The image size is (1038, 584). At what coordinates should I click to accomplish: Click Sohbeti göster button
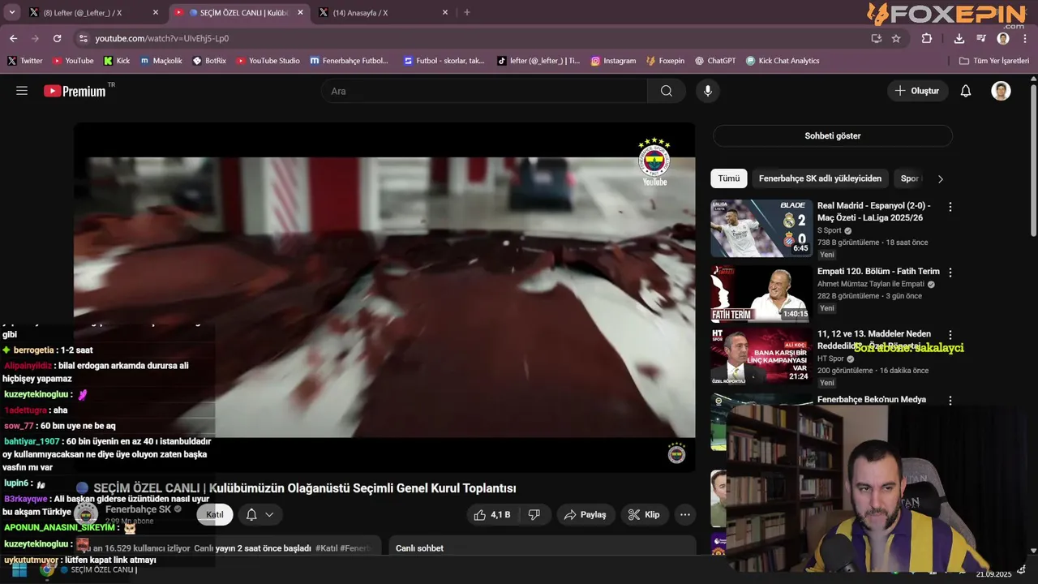pos(833,136)
